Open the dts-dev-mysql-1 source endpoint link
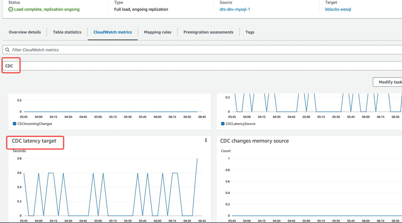Viewport: 402px width, 223px height. coord(235,9)
